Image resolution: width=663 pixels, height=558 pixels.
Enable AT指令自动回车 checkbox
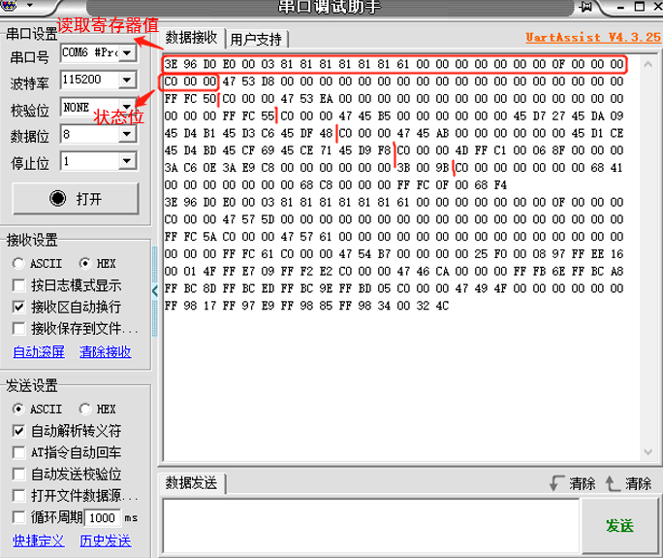[x=18, y=452]
